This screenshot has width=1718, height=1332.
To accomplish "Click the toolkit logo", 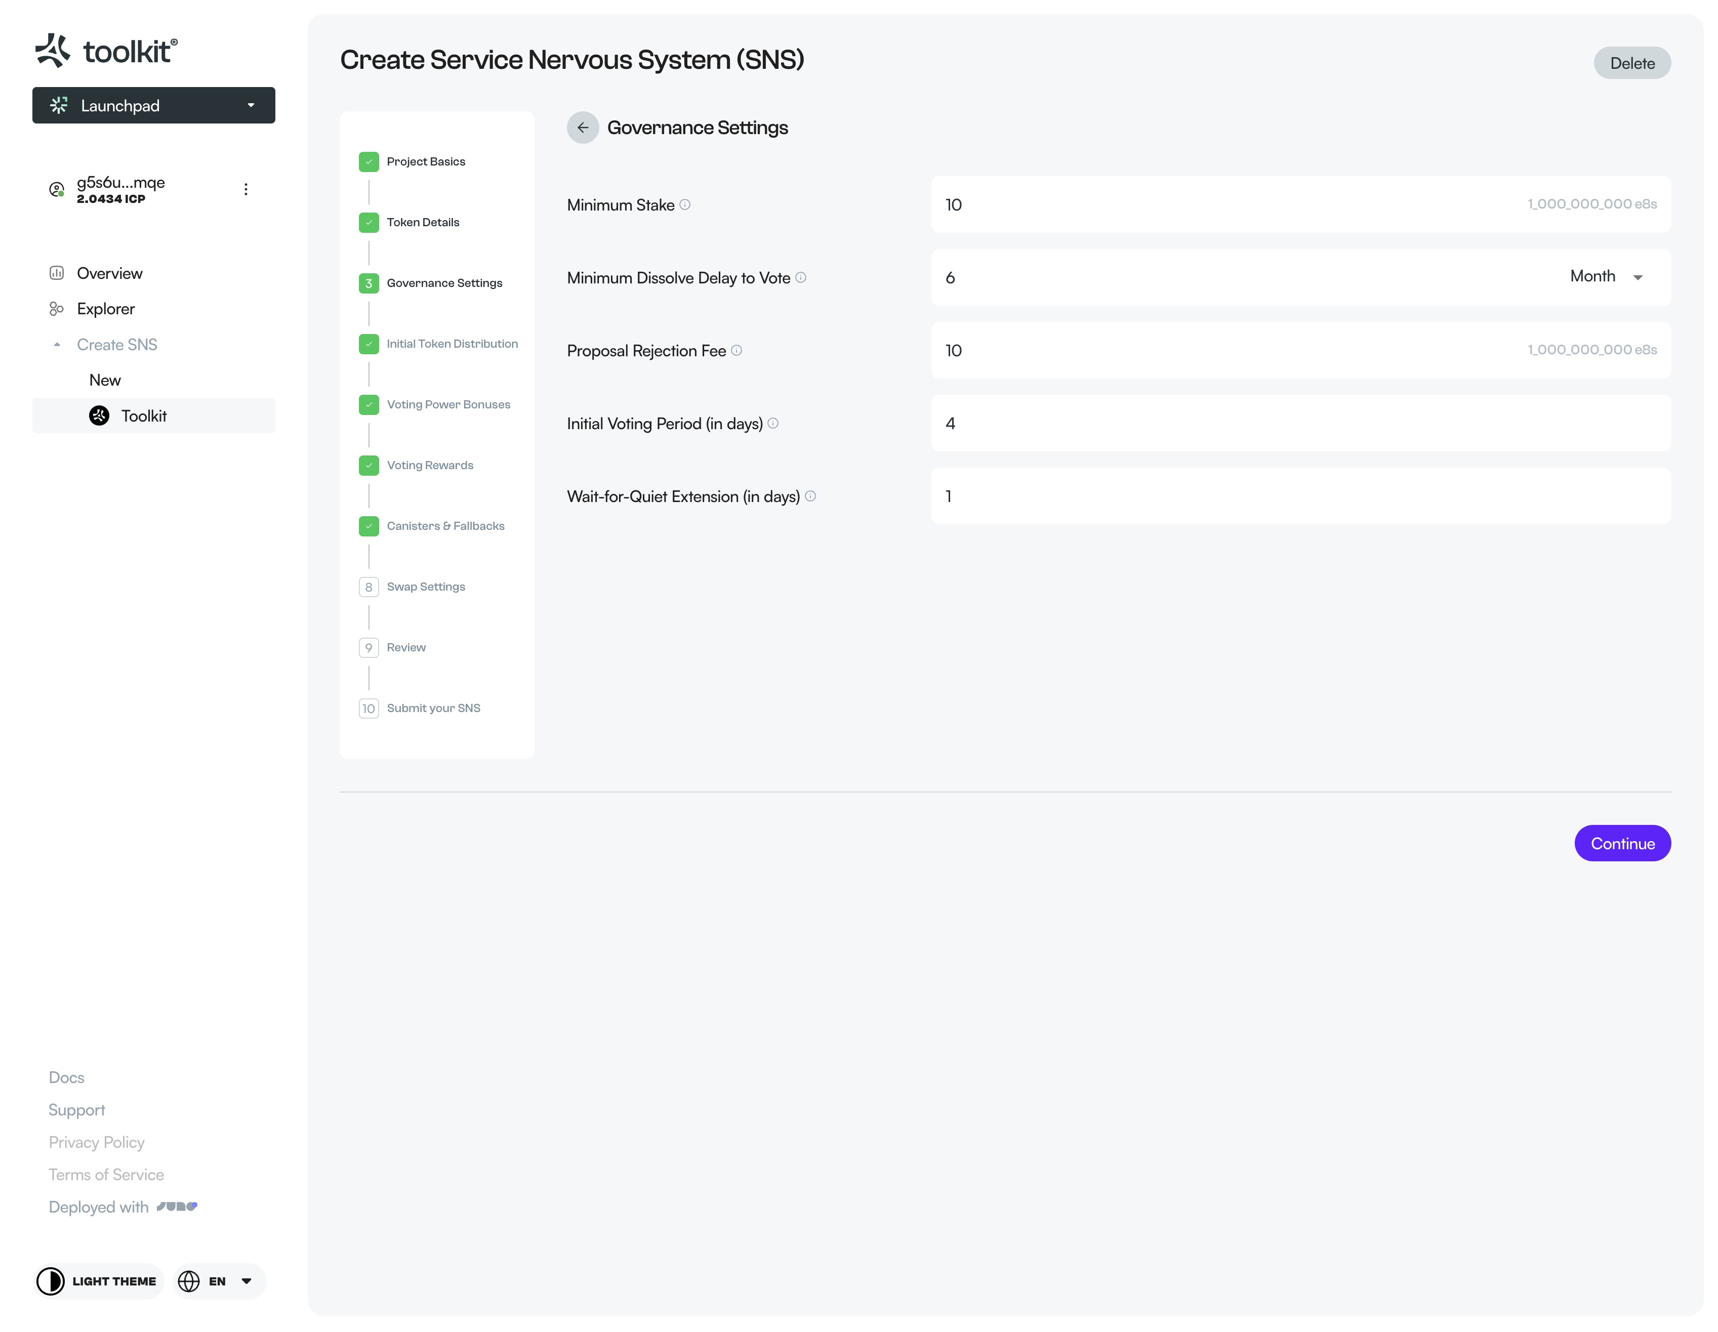I will click(106, 51).
